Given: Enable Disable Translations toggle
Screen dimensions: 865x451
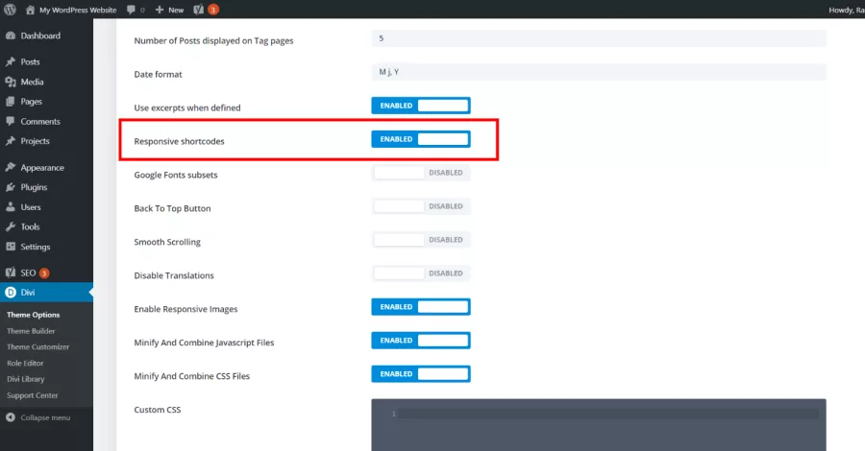Looking at the screenshot, I should click(x=420, y=273).
